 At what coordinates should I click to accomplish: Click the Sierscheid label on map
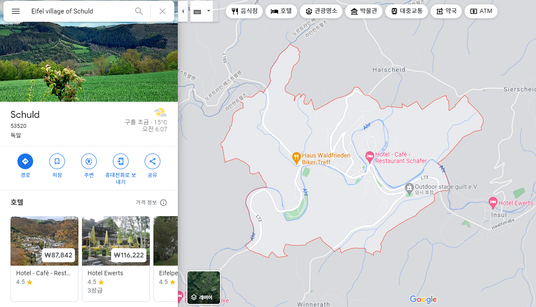(519, 89)
